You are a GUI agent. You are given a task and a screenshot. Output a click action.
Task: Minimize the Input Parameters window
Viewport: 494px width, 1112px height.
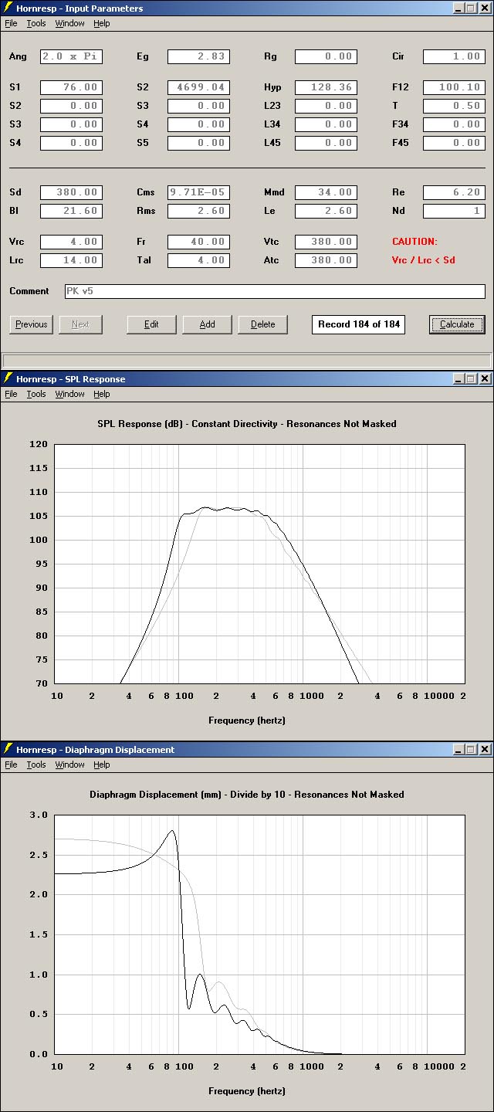coord(458,8)
